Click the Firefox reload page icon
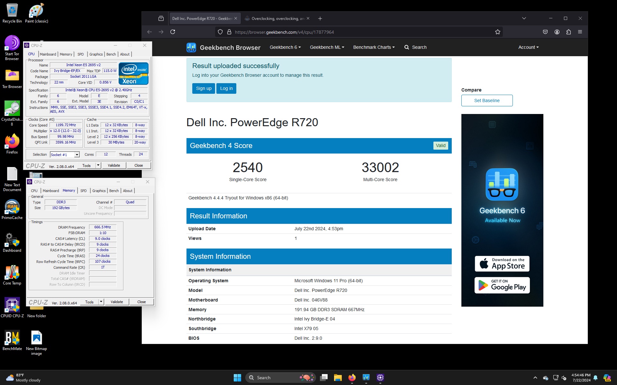This screenshot has height=385, width=617. click(173, 32)
